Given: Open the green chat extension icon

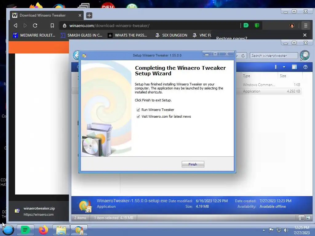Looking at the screenshot, I should pyautogui.click(x=246, y=25).
